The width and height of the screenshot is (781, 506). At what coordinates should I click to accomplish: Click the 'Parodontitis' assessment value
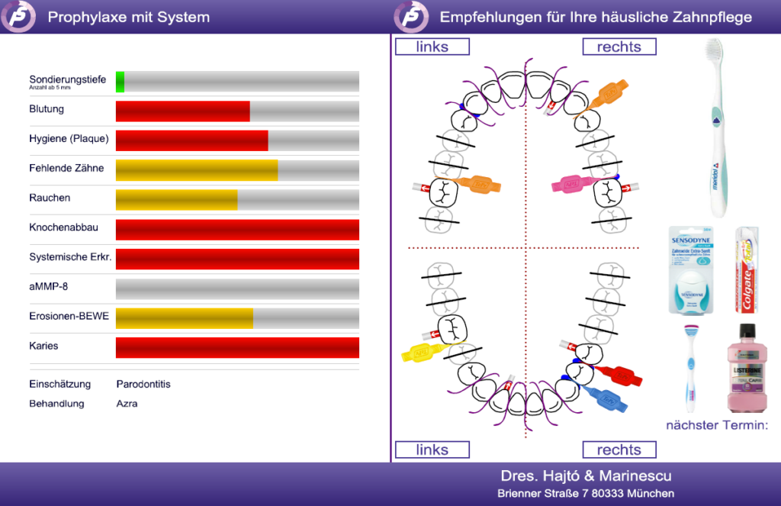143,385
